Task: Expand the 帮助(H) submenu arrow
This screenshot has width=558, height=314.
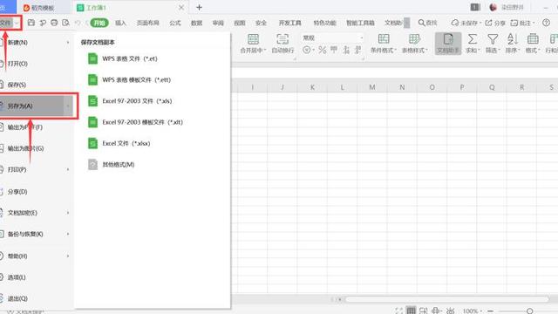Action: coord(68,256)
